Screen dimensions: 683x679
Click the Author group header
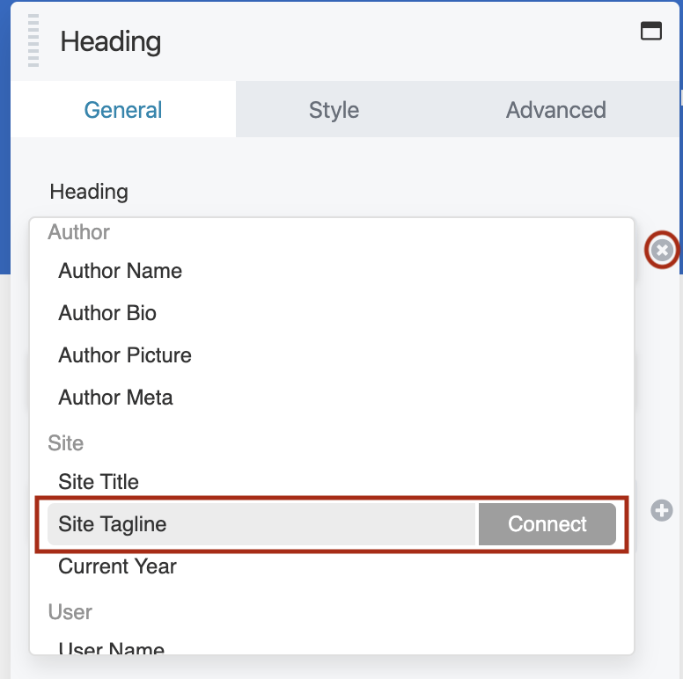[x=78, y=232]
